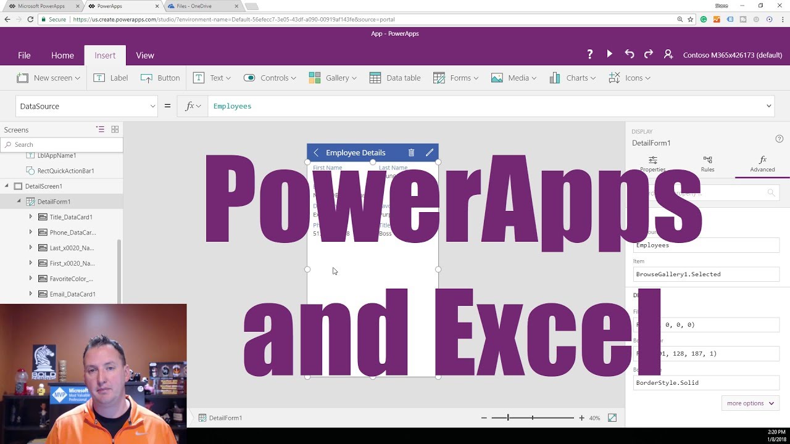Expand the Phone_DataCard node

(x=31, y=232)
